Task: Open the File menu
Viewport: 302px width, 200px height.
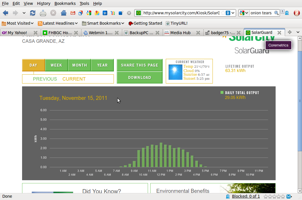Action: click(x=5, y=3)
